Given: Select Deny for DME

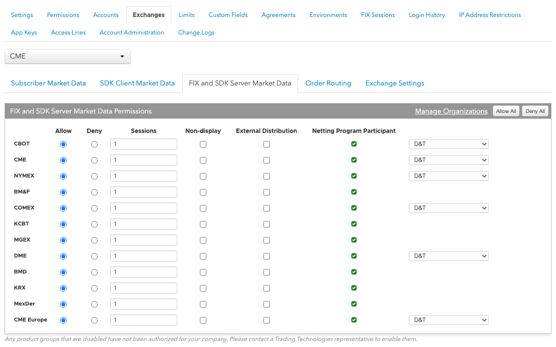Looking at the screenshot, I should coord(94,256).
